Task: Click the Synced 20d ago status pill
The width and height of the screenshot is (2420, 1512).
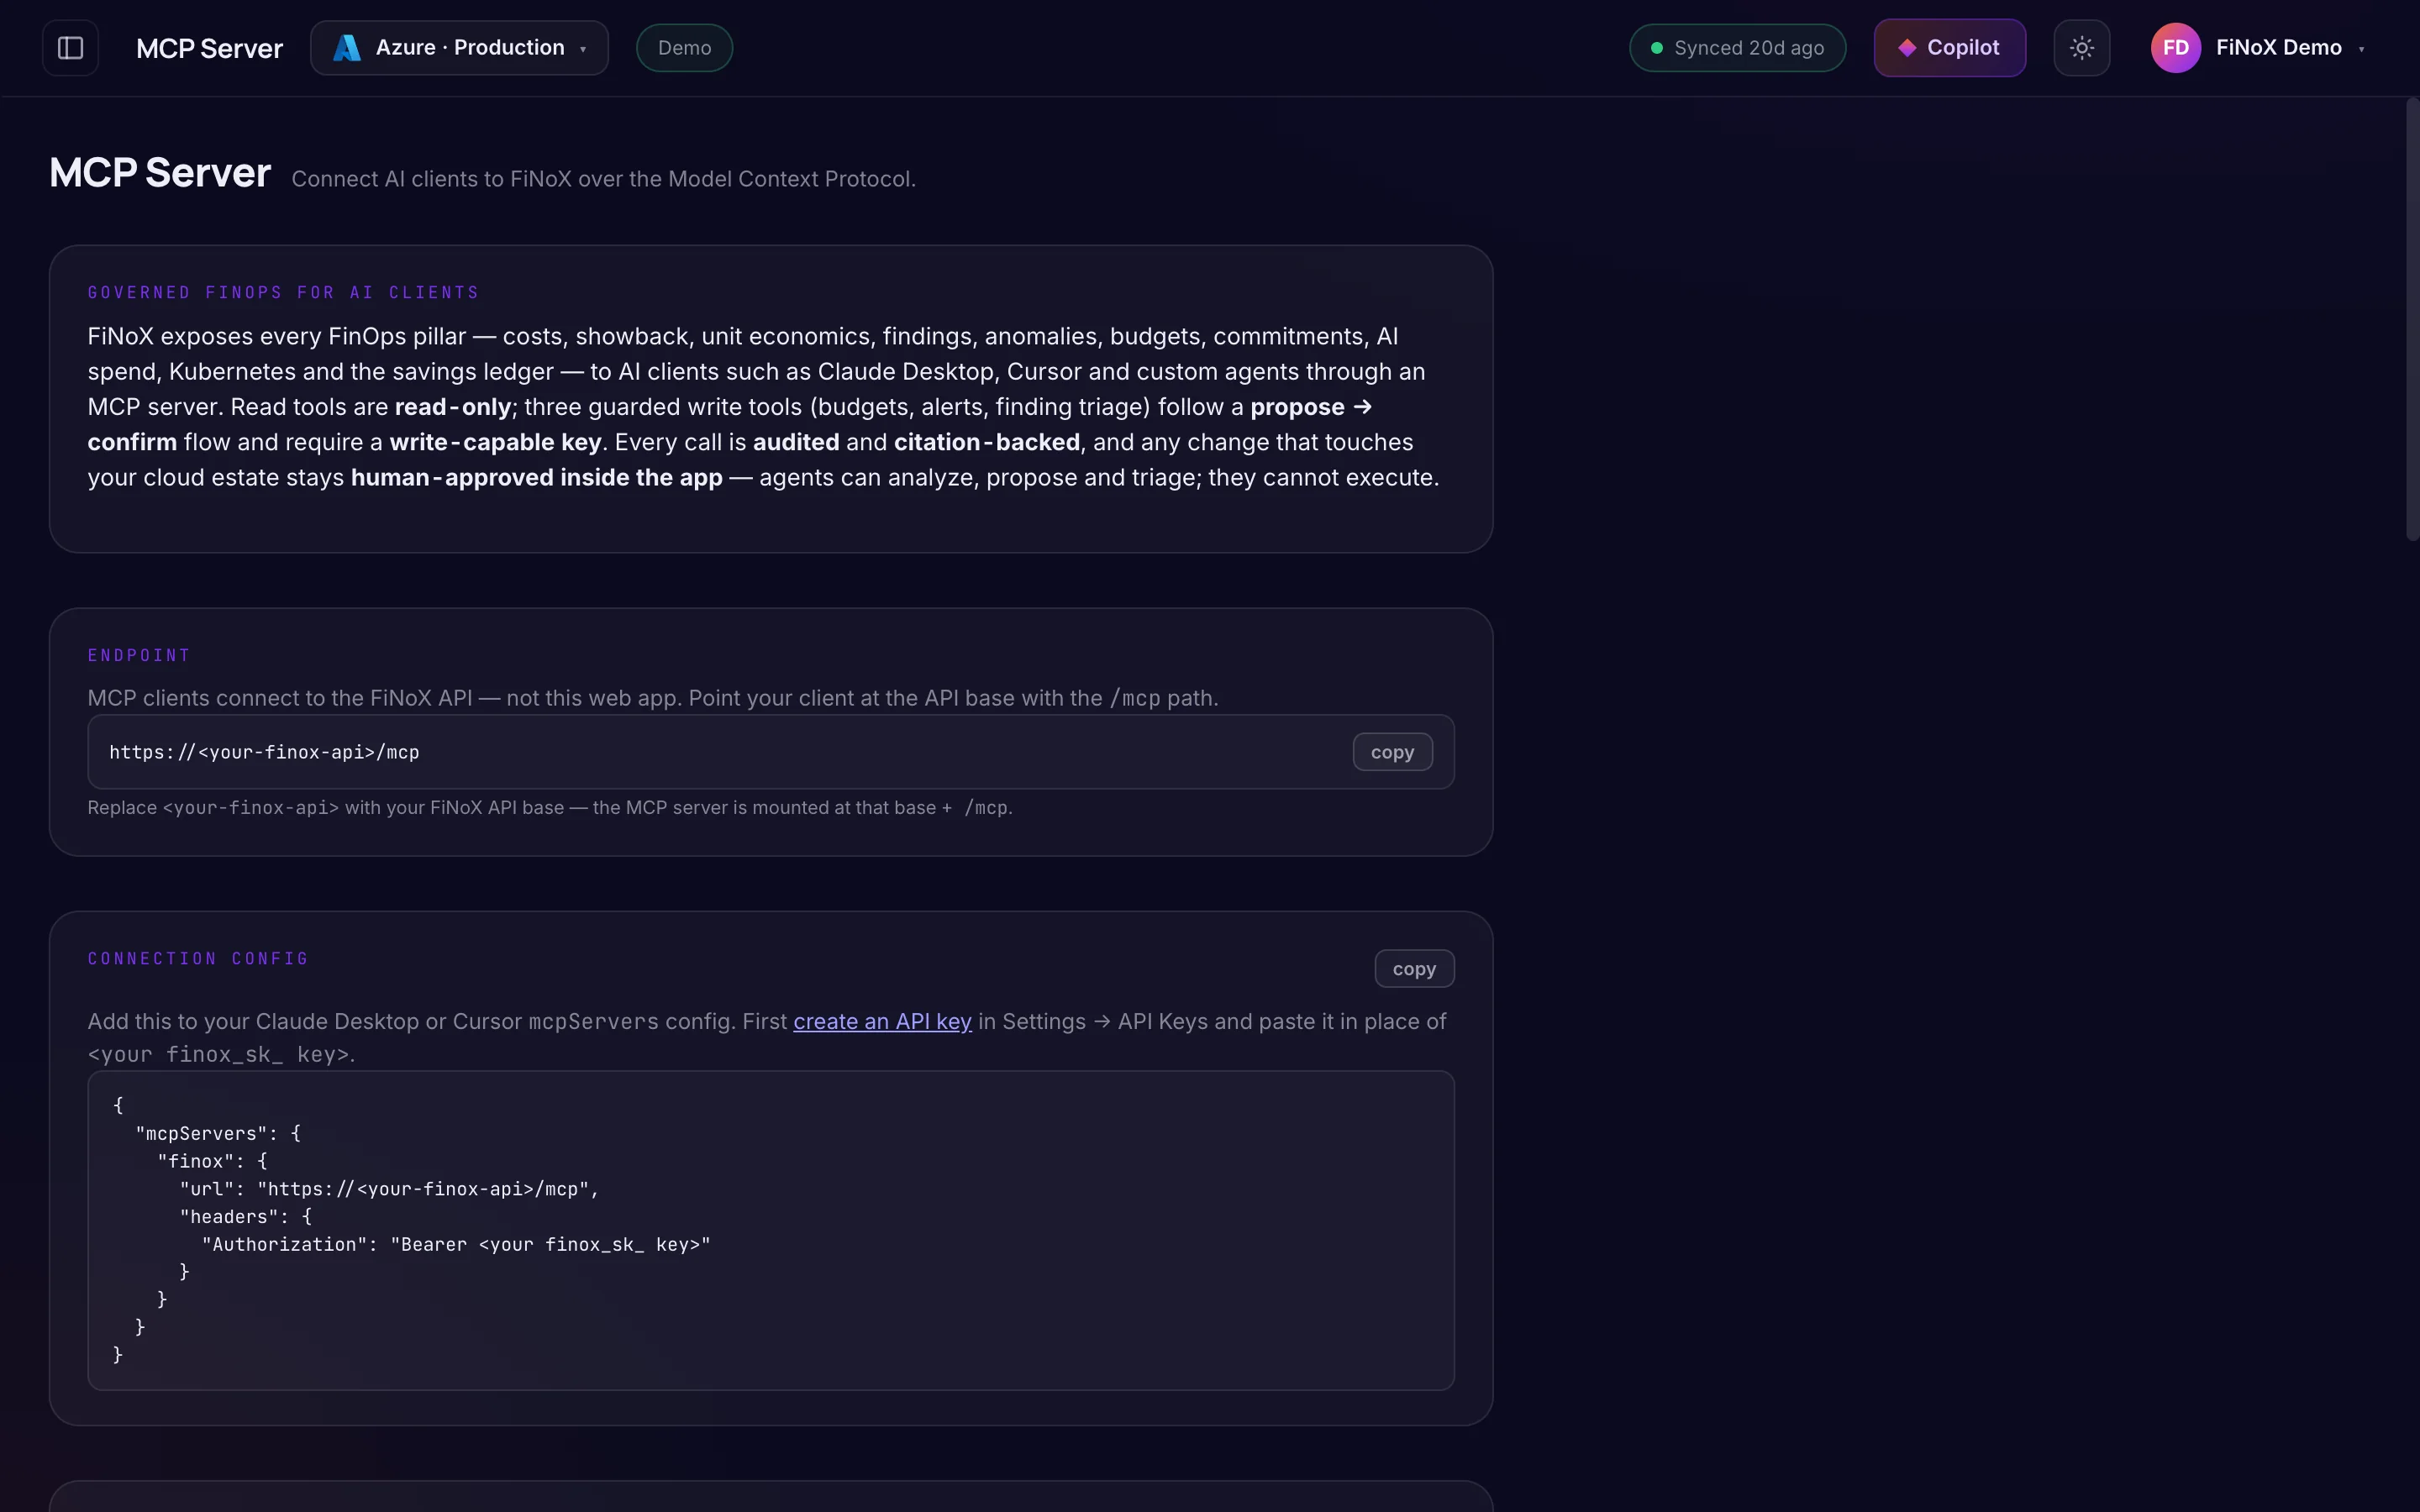Action: click(x=1737, y=48)
